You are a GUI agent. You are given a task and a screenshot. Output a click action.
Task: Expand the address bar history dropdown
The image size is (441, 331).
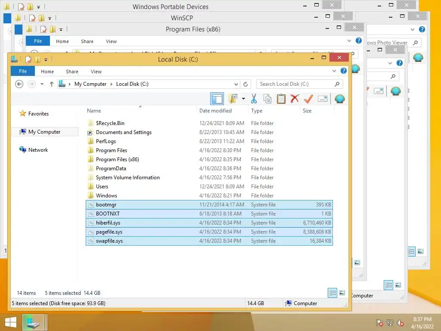(x=236, y=84)
